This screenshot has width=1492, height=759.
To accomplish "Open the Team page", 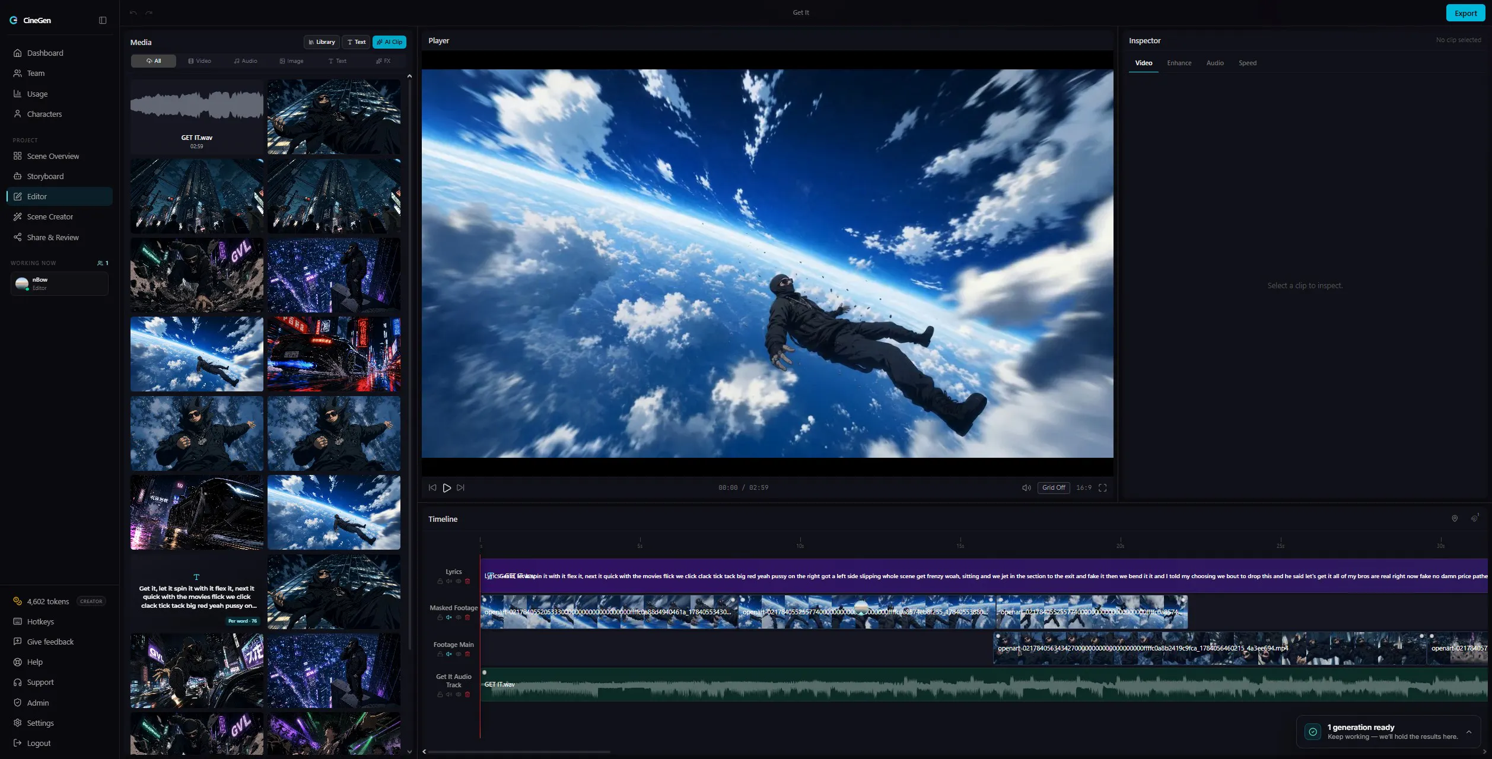I will [x=59, y=73].
